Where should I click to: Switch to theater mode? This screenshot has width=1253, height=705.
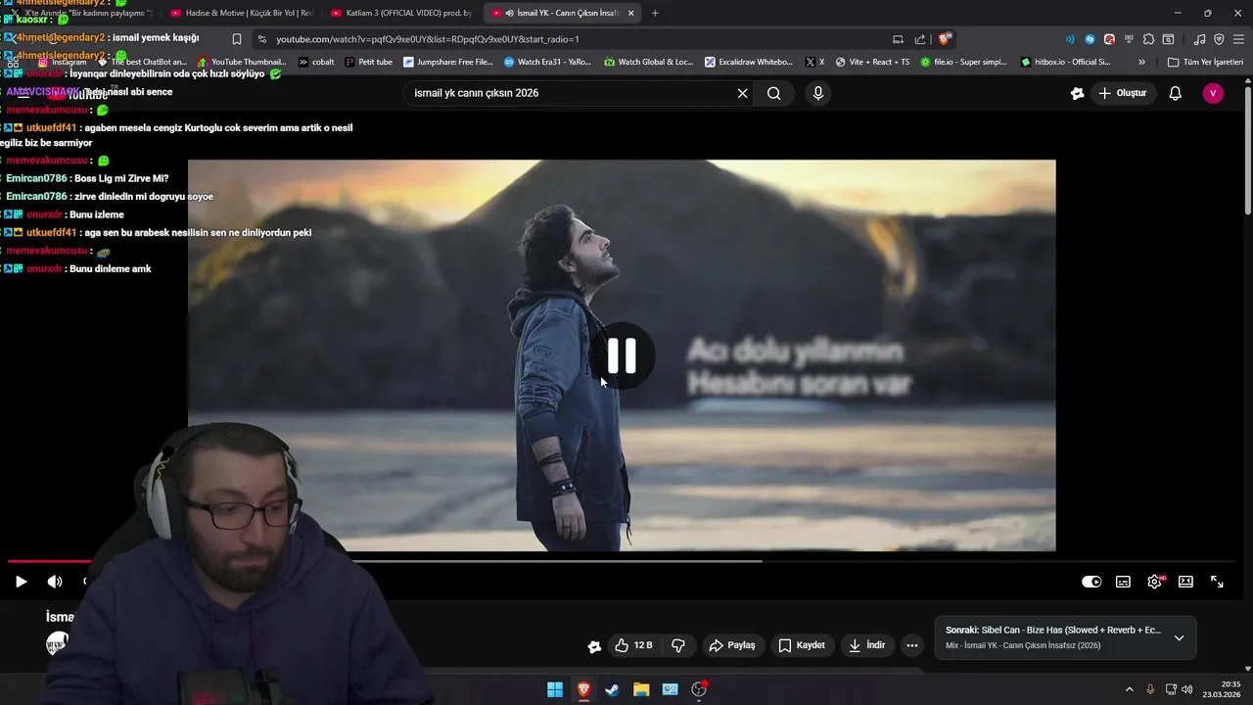[1185, 582]
